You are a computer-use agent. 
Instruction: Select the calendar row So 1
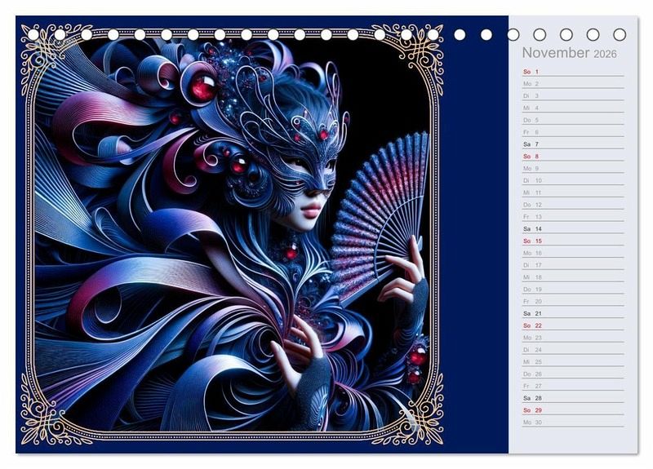[x=573, y=72]
